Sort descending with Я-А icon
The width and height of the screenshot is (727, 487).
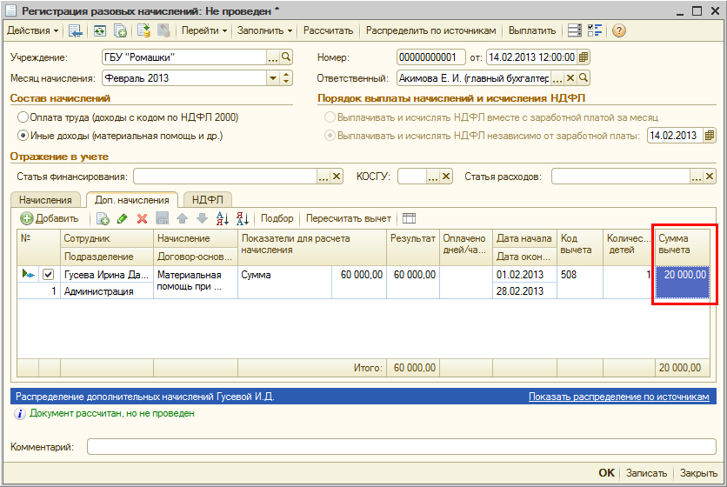(242, 218)
